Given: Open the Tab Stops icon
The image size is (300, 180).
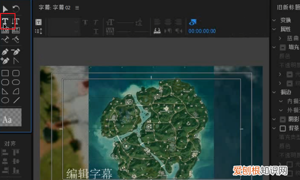Looking at the screenshot, I should click(x=157, y=31).
